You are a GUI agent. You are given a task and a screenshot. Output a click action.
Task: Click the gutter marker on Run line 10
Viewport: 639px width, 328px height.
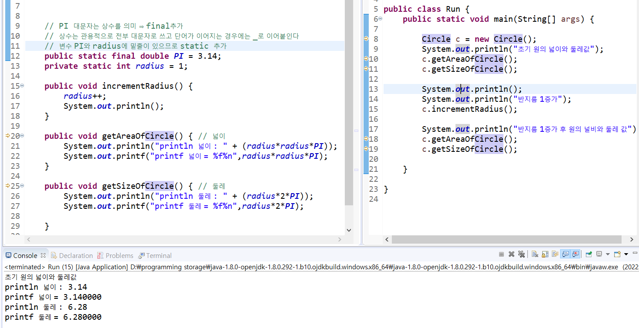point(366,59)
